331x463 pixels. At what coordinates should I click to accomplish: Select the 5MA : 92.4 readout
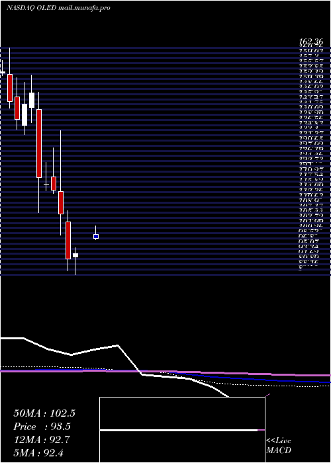[38, 452]
